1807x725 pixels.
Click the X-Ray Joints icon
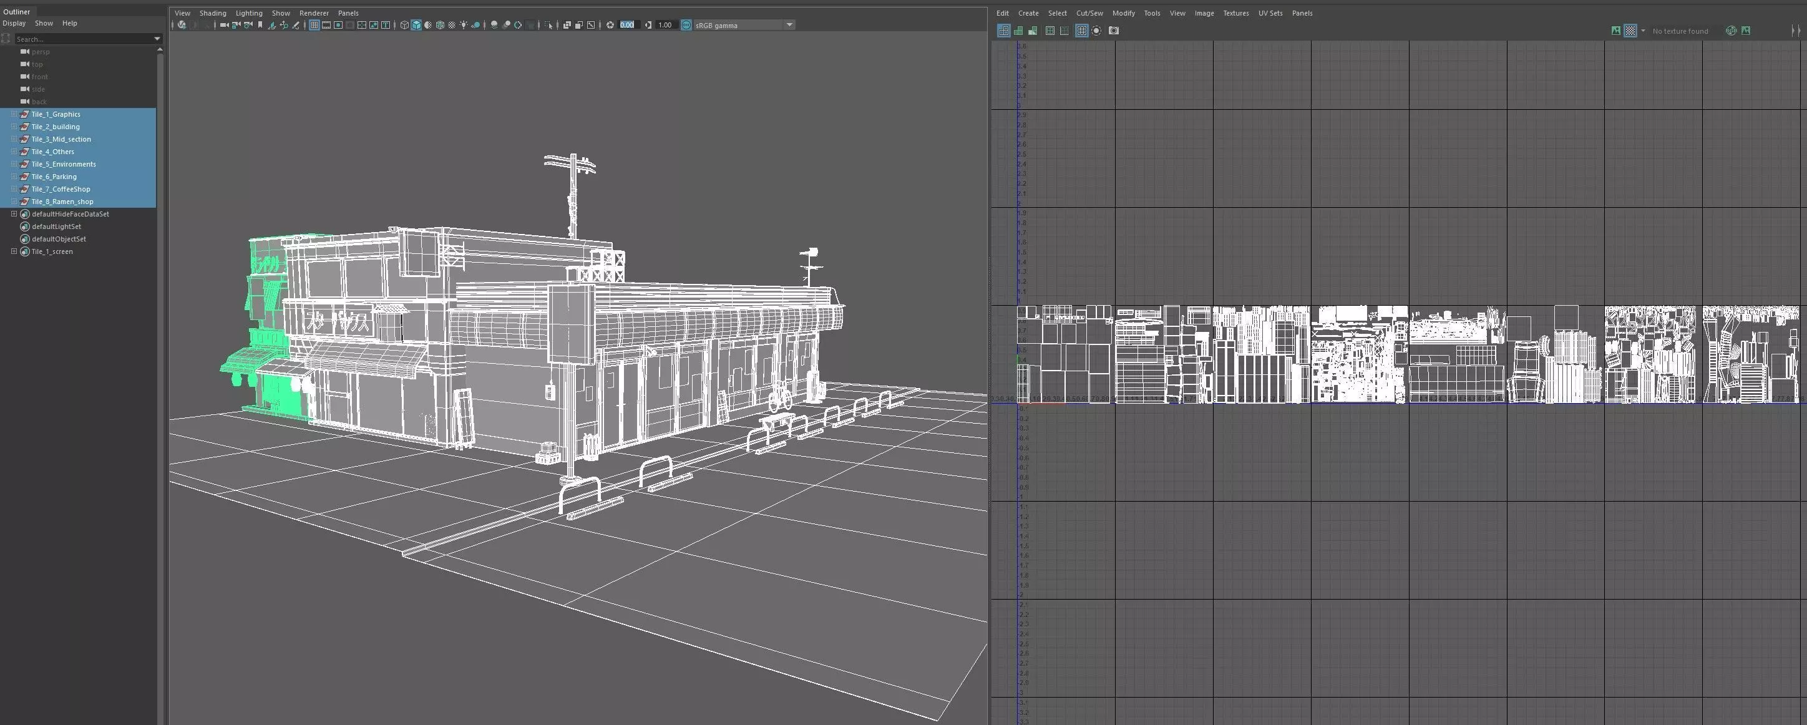[592, 24]
